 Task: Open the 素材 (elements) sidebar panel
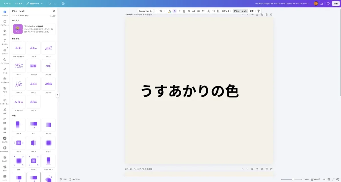[5, 32]
